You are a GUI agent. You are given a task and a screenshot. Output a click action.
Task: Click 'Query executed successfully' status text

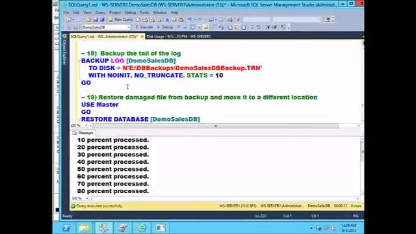(x=99, y=206)
